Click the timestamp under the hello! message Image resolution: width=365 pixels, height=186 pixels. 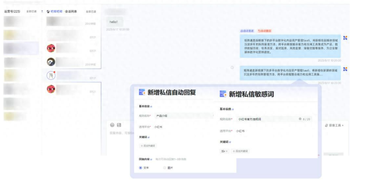[x=118, y=29]
